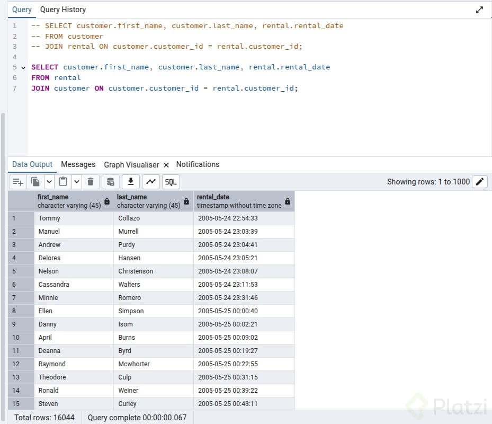
Task: Select row number 8 header
Action: click(x=14, y=311)
